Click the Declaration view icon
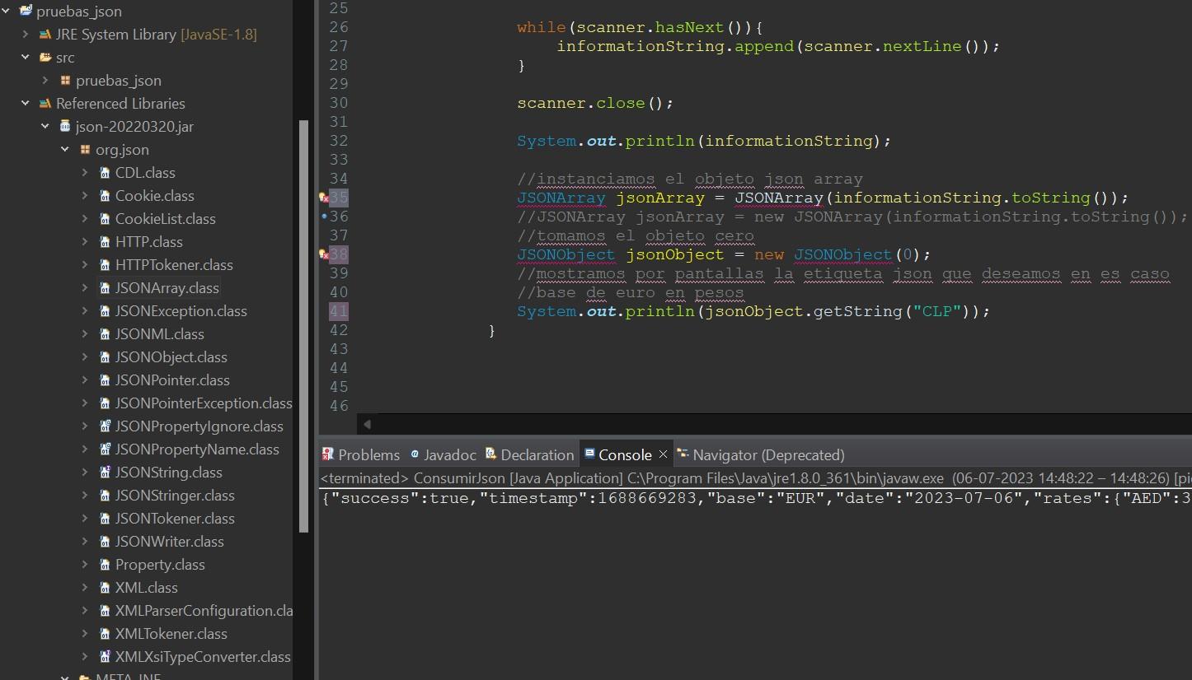Image resolution: width=1192 pixels, height=680 pixels. click(491, 454)
